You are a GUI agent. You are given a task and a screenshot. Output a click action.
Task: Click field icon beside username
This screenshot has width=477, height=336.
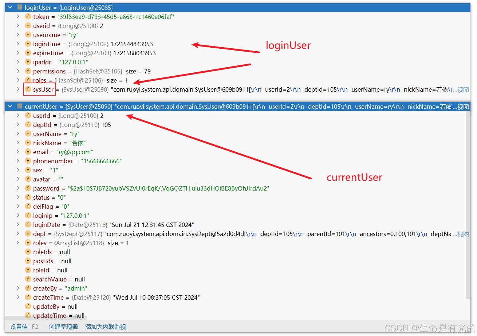28,35
